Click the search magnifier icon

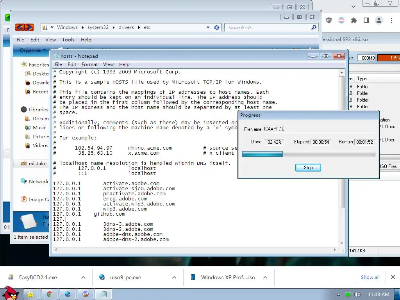click(x=314, y=27)
